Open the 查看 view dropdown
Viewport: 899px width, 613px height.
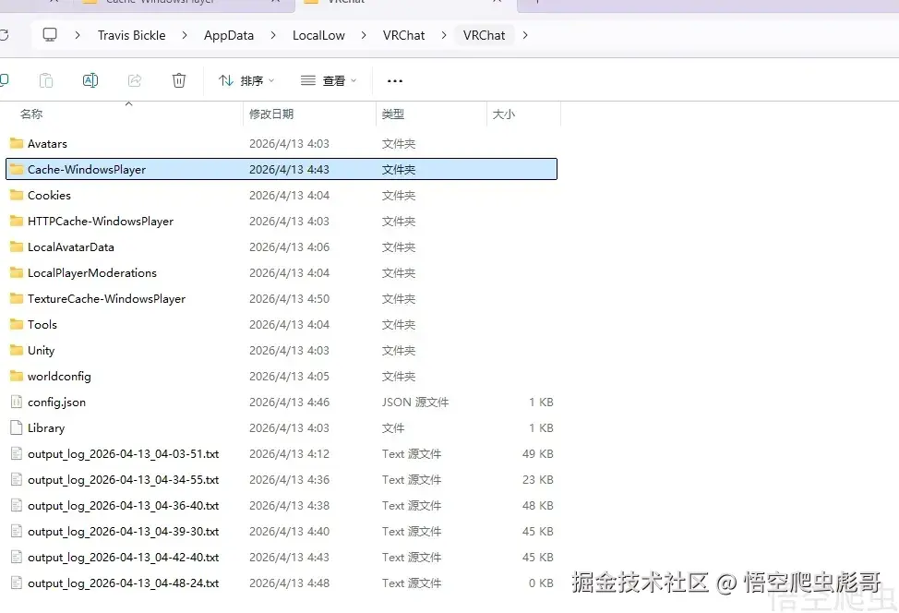(x=330, y=81)
